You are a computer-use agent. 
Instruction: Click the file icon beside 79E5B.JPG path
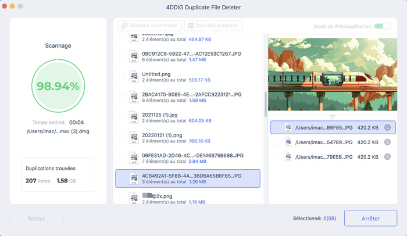288,157
